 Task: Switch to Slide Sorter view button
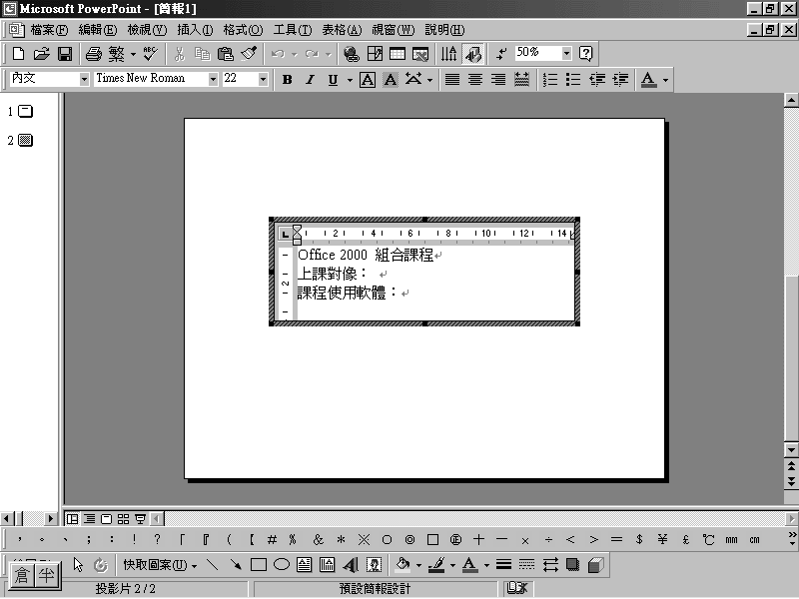point(123,518)
